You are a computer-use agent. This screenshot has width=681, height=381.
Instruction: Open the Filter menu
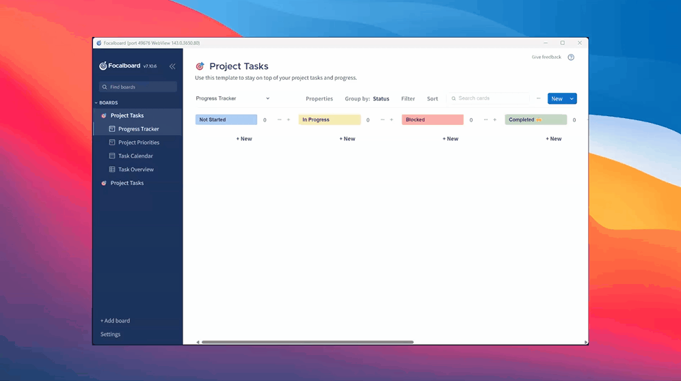(408, 98)
